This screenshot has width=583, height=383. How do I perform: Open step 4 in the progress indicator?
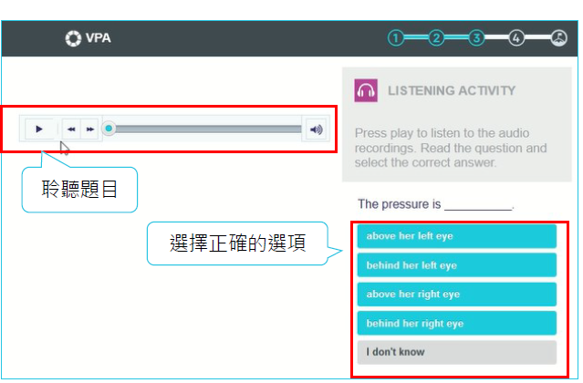(516, 38)
